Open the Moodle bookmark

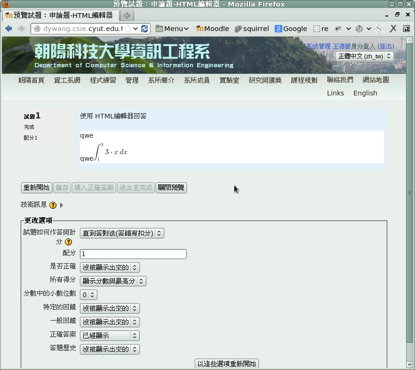coord(212,29)
